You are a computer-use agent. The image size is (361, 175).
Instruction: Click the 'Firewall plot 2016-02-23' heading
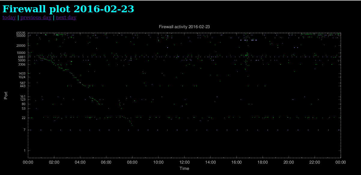pos(68,9)
